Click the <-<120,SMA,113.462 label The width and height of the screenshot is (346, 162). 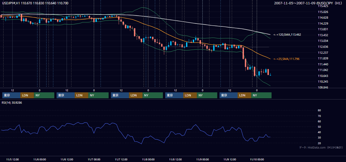coord(287,35)
